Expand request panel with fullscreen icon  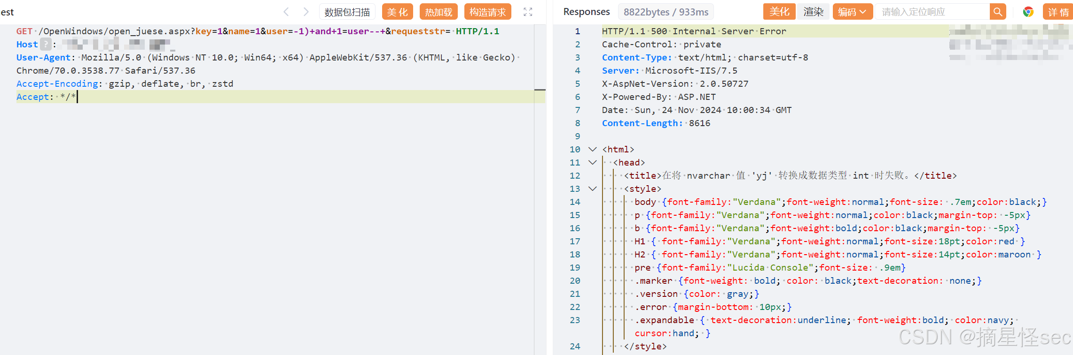(x=528, y=12)
